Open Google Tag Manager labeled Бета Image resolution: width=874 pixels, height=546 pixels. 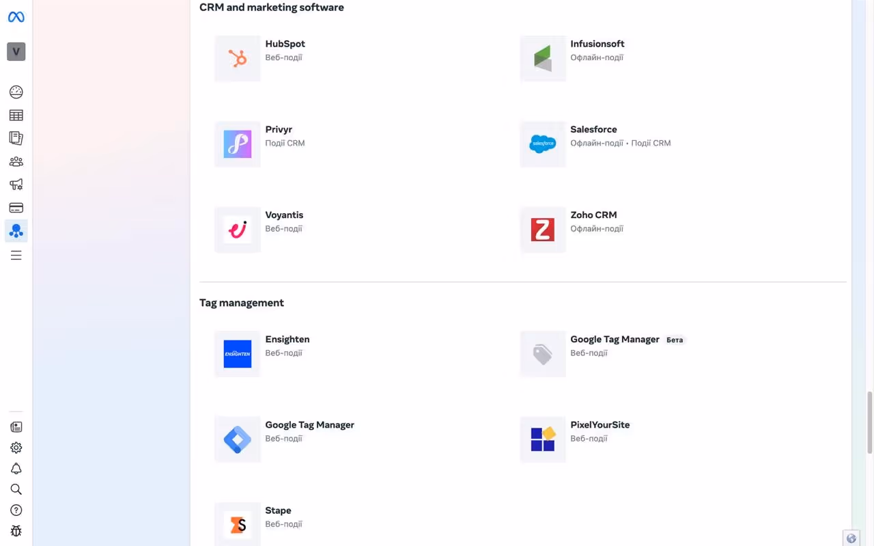615,339
